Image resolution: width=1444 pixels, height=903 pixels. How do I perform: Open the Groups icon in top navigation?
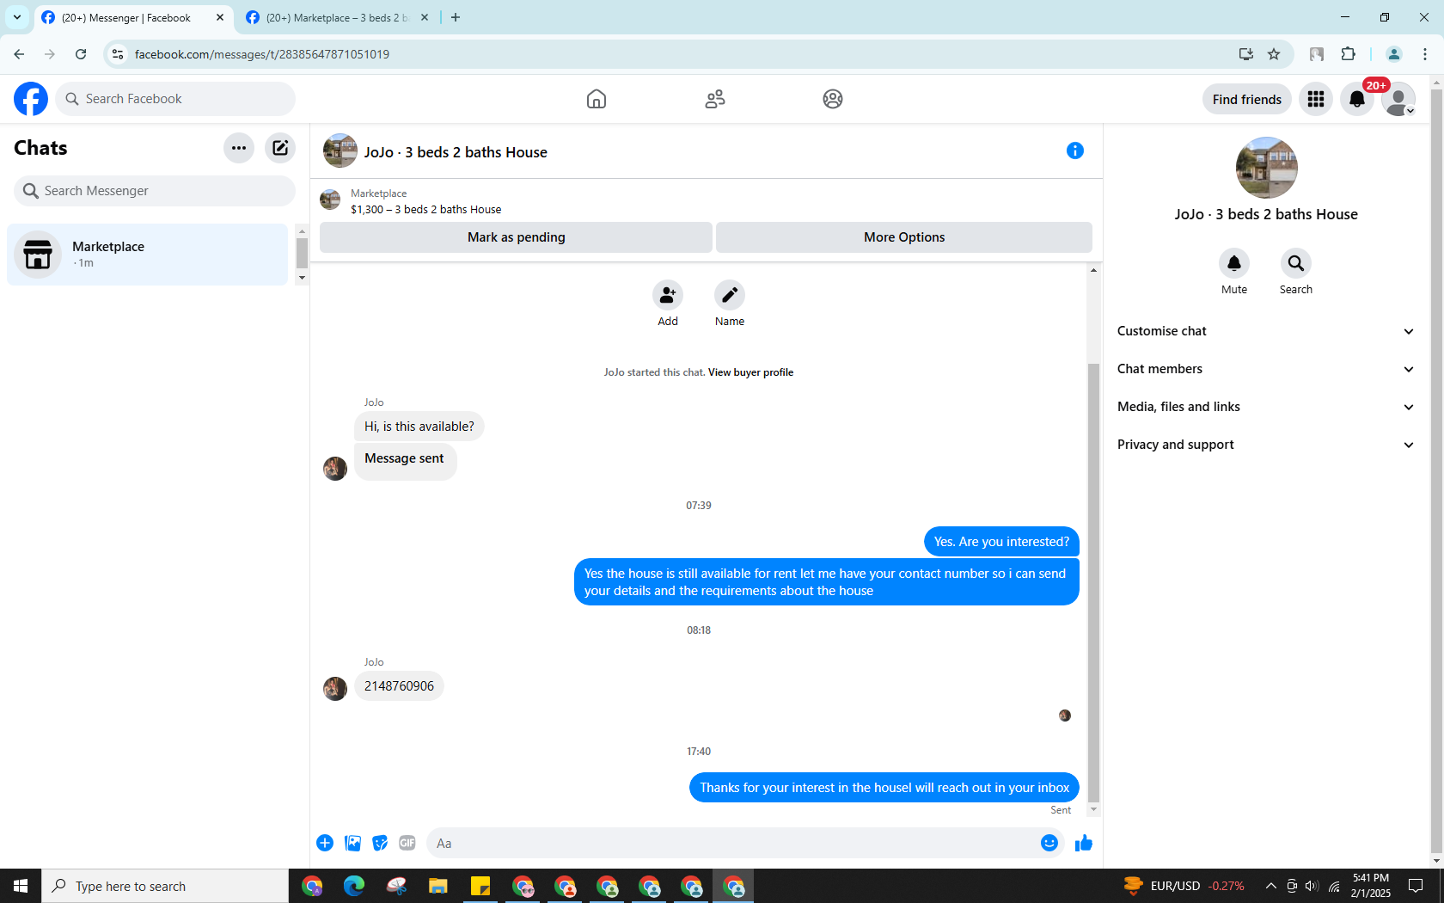pos(833,99)
